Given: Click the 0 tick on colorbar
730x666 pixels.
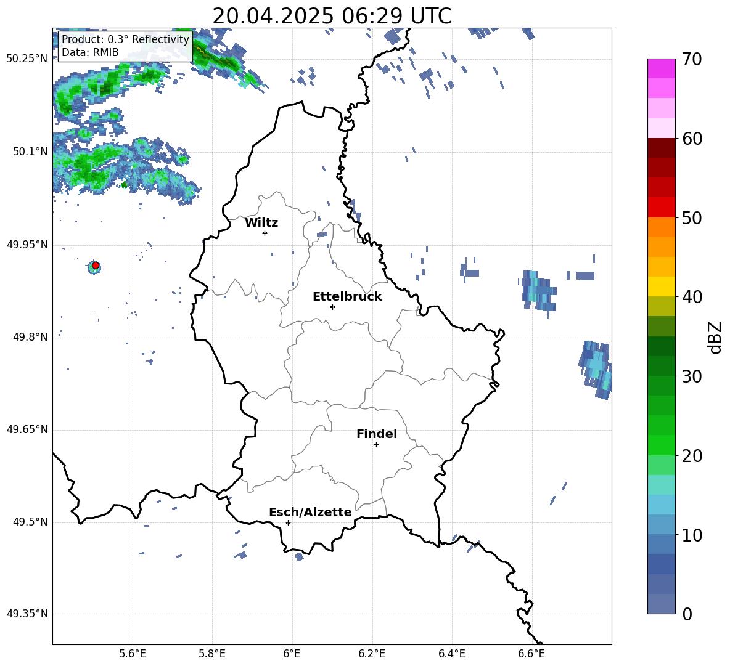Looking at the screenshot, I should [687, 614].
